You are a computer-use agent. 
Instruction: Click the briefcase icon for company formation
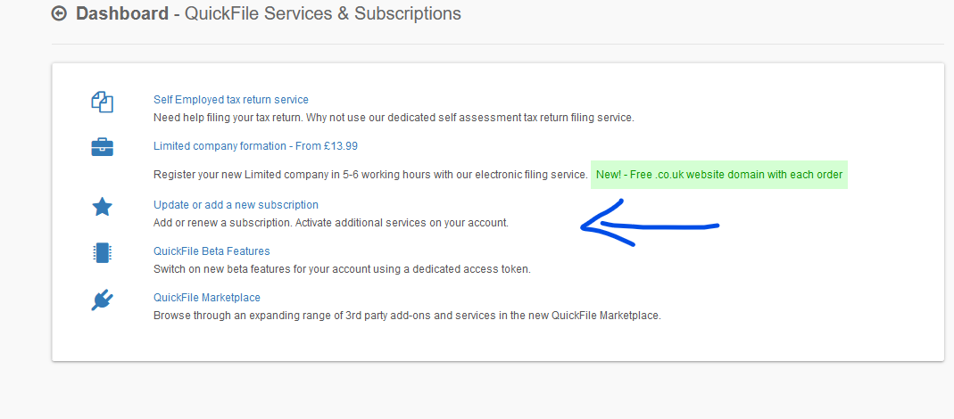coord(103,147)
